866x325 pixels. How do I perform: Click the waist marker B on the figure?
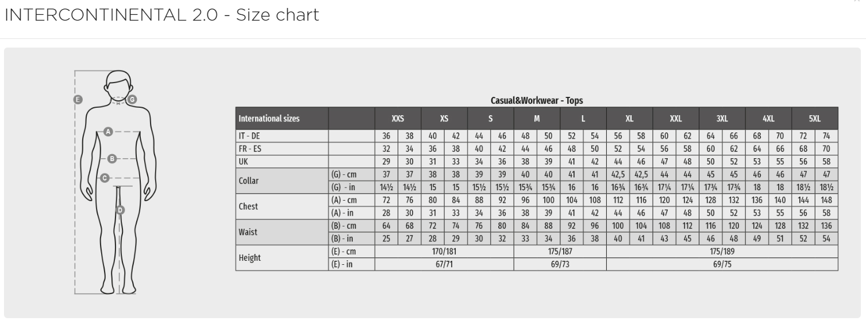(113, 158)
